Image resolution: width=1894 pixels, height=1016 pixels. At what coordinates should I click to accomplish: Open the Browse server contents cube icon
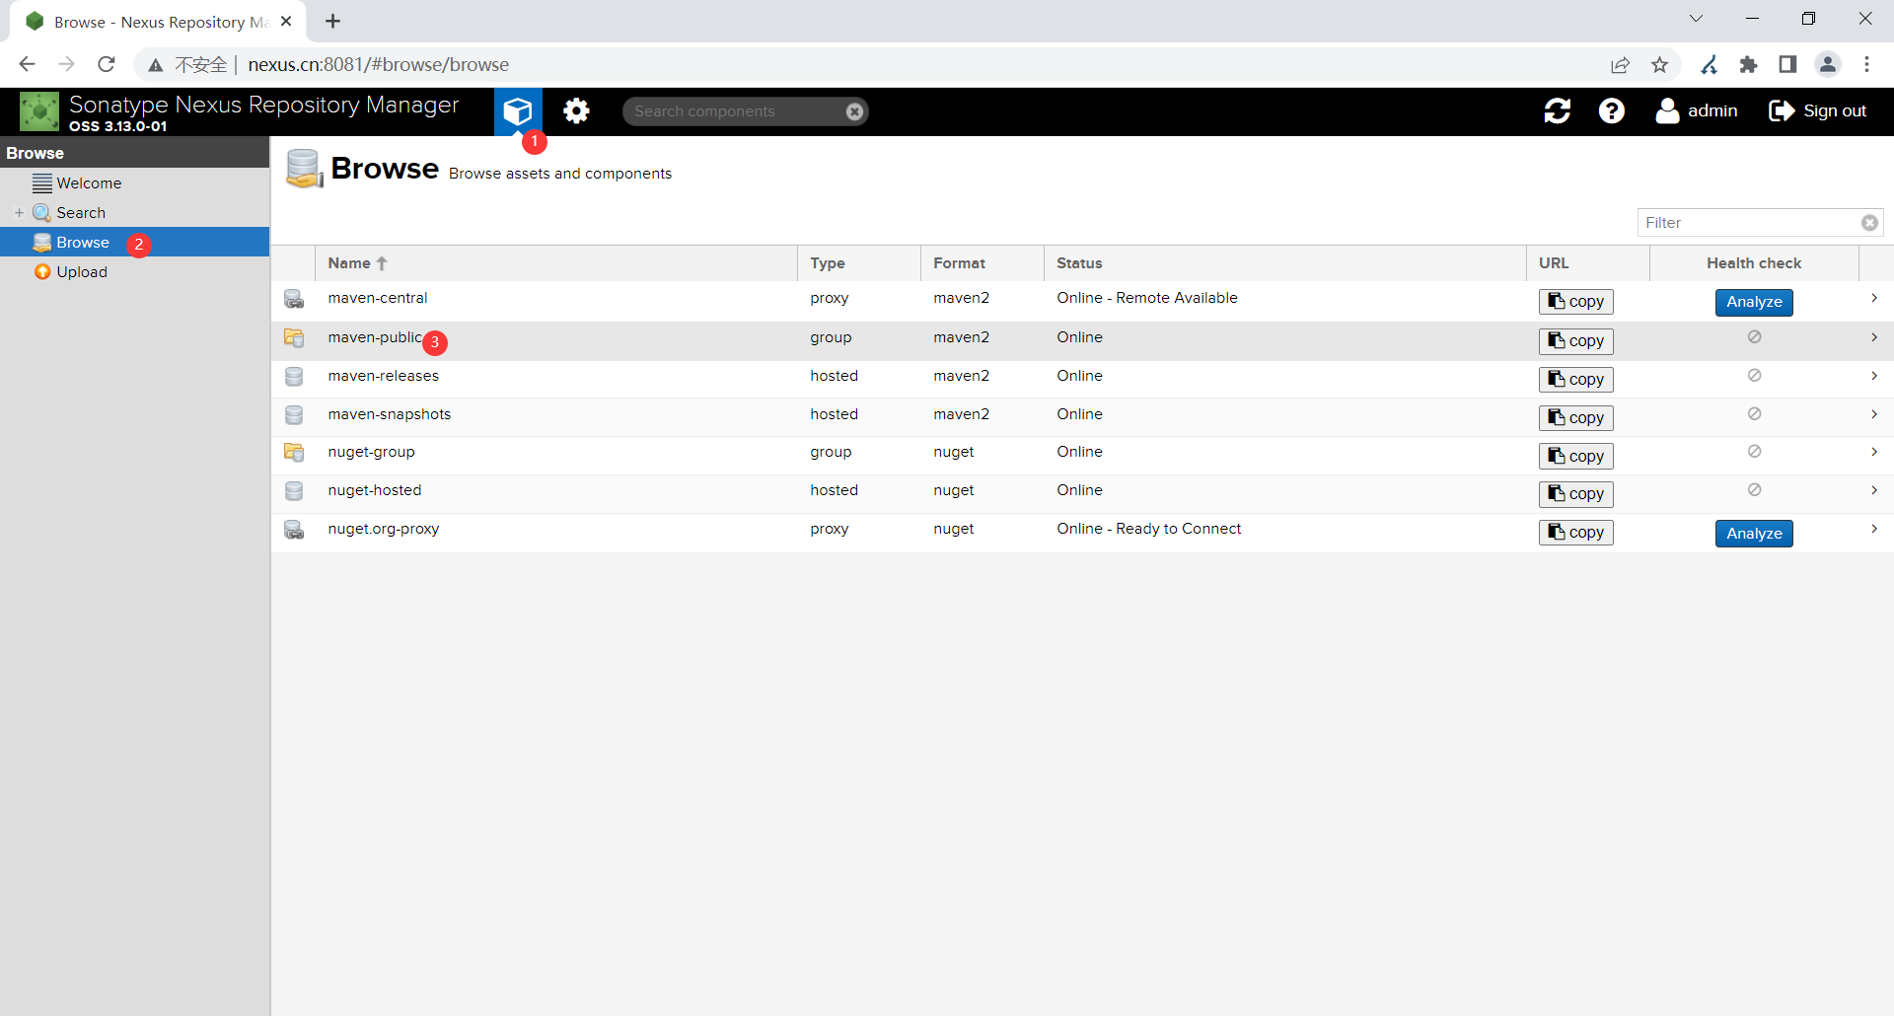click(518, 111)
